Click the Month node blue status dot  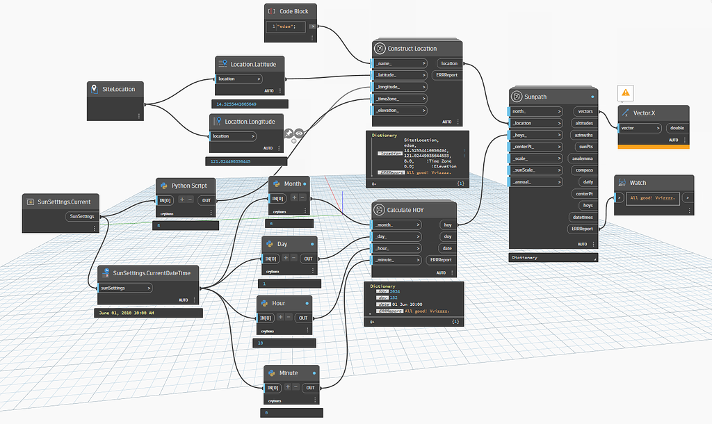[x=305, y=184]
